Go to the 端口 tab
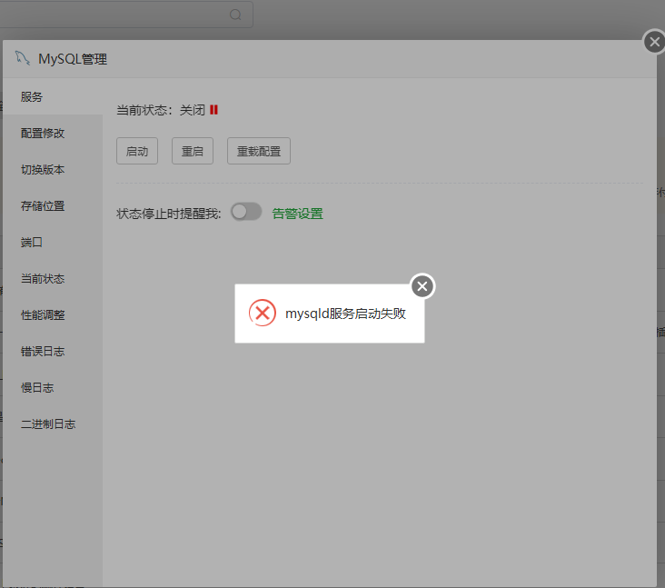The width and height of the screenshot is (665, 588). point(53,243)
